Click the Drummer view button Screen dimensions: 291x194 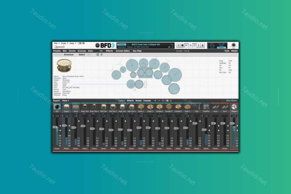(69, 55)
